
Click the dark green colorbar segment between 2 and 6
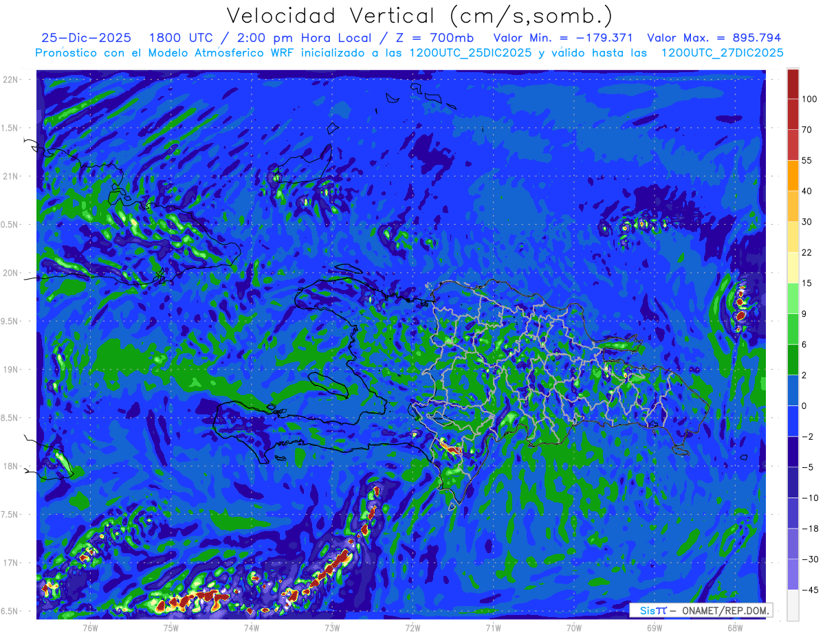tap(793, 359)
